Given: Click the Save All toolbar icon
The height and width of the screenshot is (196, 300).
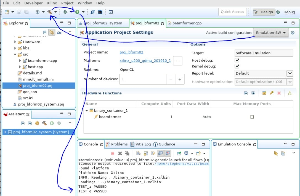Looking at the screenshot, I should 26,12.
